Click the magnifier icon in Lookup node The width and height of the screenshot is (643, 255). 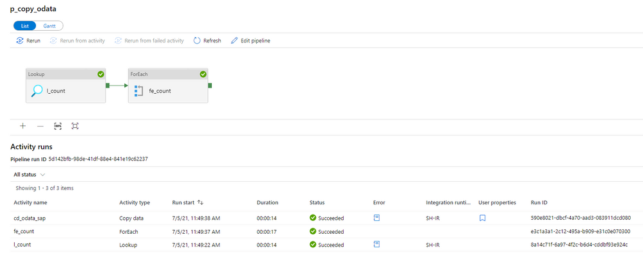pos(37,91)
